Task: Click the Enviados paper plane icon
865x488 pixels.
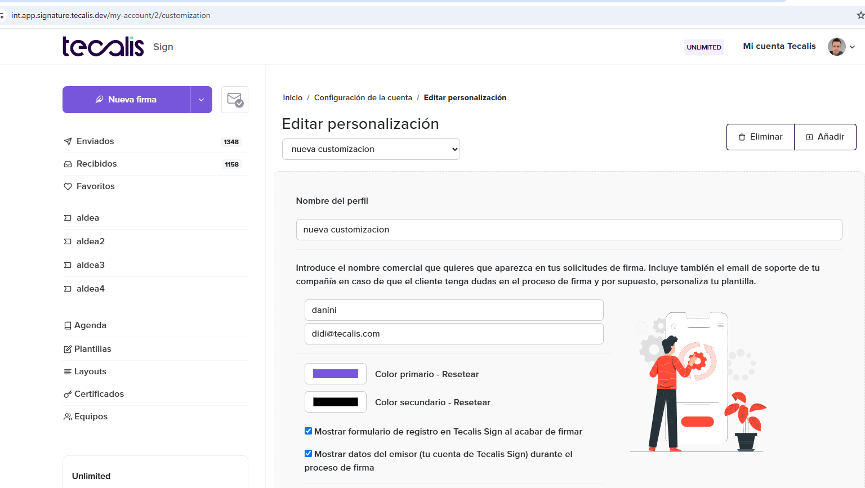Action: pos(68,141)
